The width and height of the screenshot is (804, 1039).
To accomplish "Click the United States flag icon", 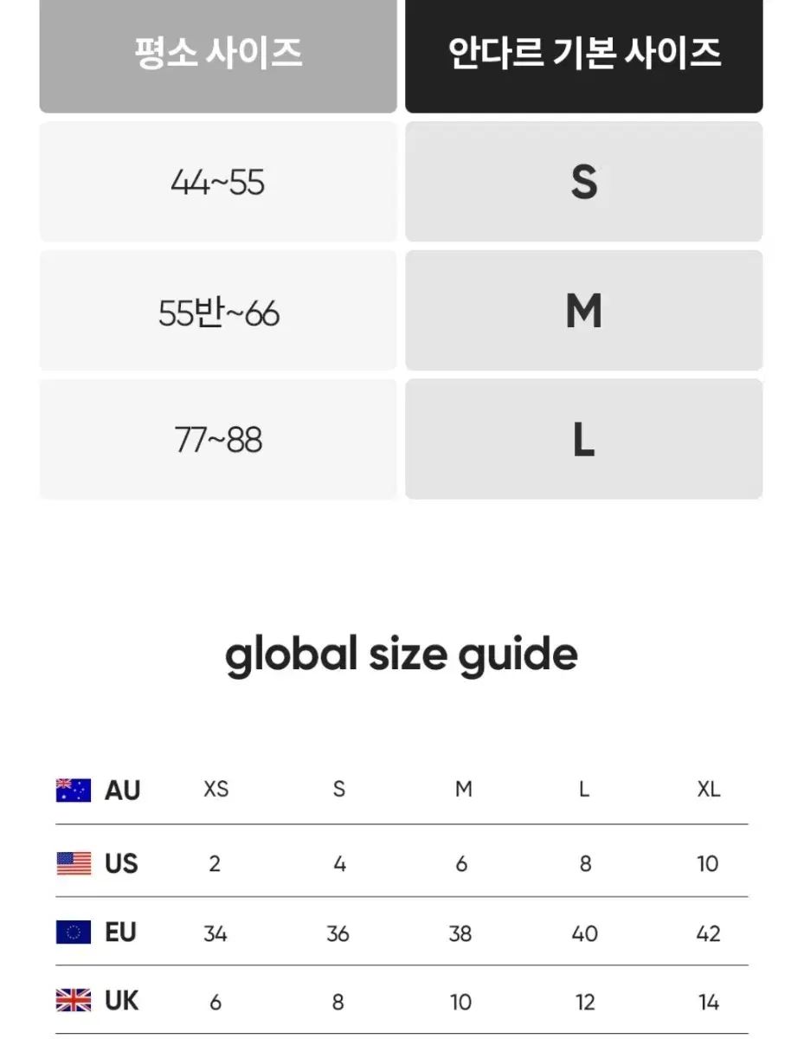I will point(74,863).
